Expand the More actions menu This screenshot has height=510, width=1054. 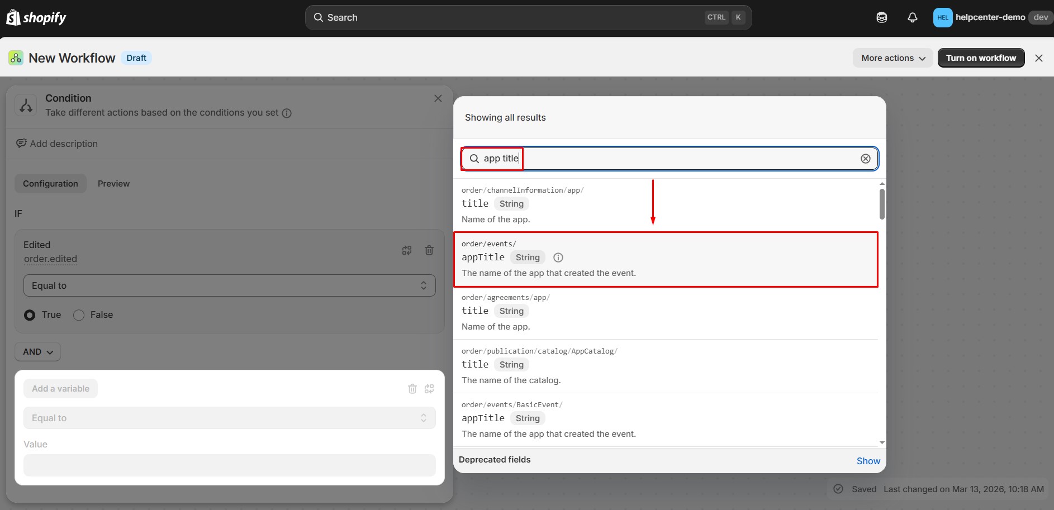[x=892, y=58]
